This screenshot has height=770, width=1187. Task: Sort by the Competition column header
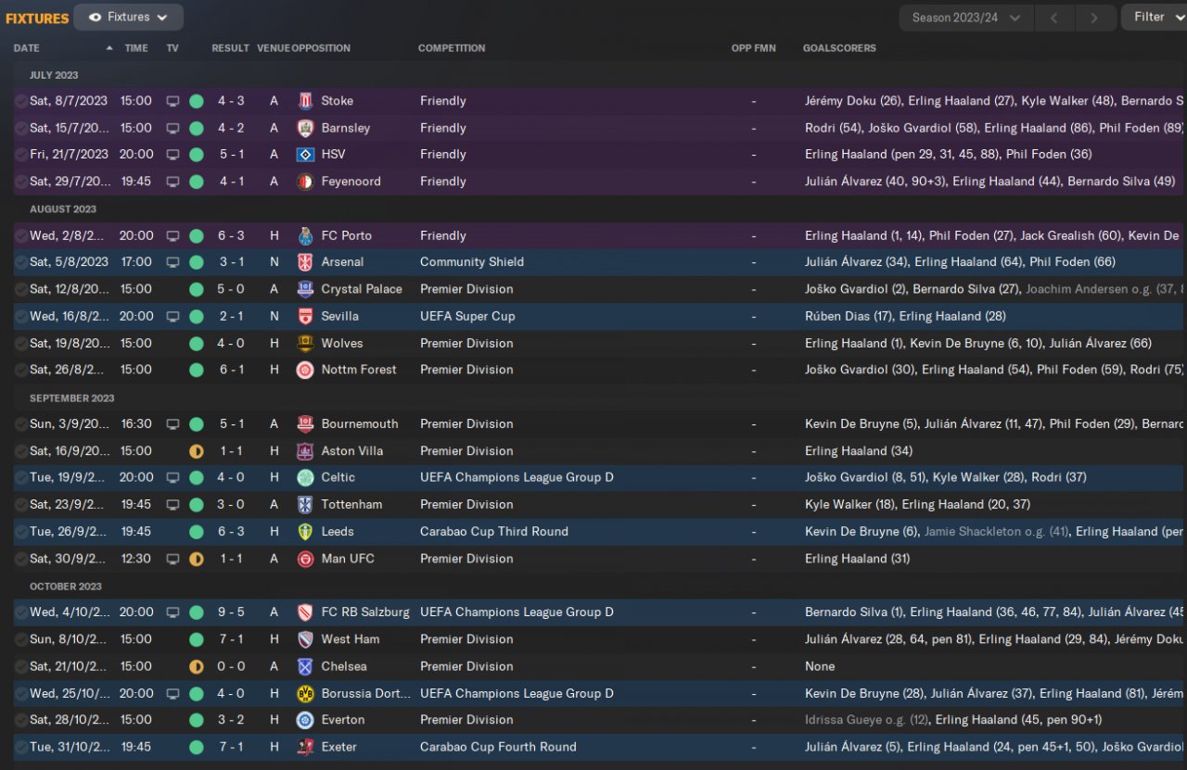tap(452, 48)
